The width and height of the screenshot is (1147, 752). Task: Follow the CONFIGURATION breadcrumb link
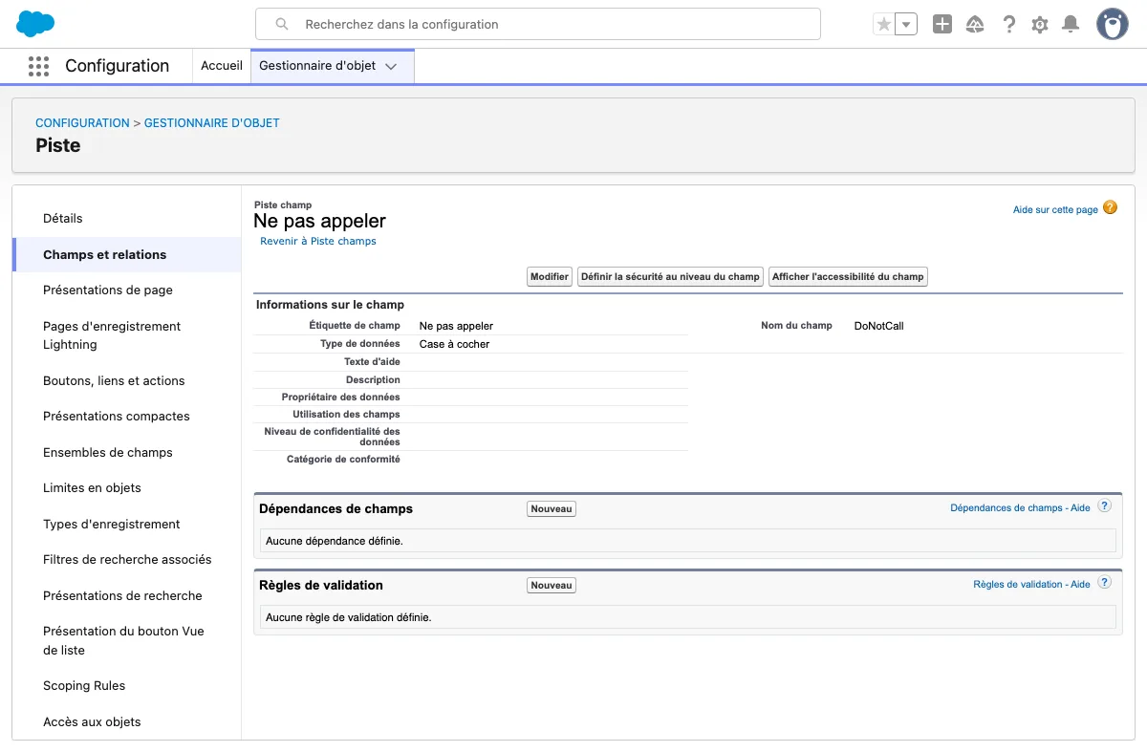click(x=82, y=123)
